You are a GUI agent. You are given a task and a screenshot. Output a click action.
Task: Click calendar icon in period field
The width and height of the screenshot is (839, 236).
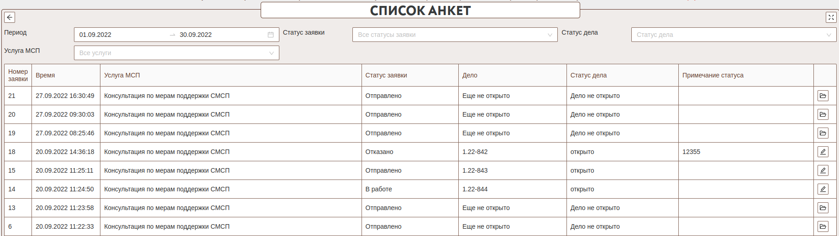click(271, 35)
